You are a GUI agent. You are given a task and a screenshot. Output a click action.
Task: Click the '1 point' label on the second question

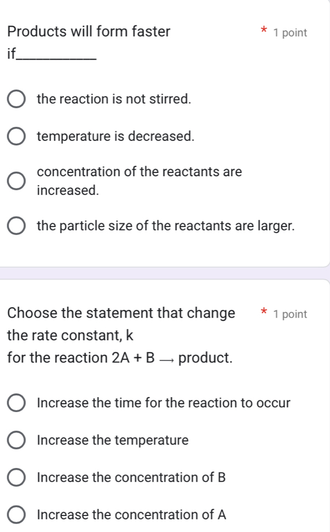tap(290, 314)
